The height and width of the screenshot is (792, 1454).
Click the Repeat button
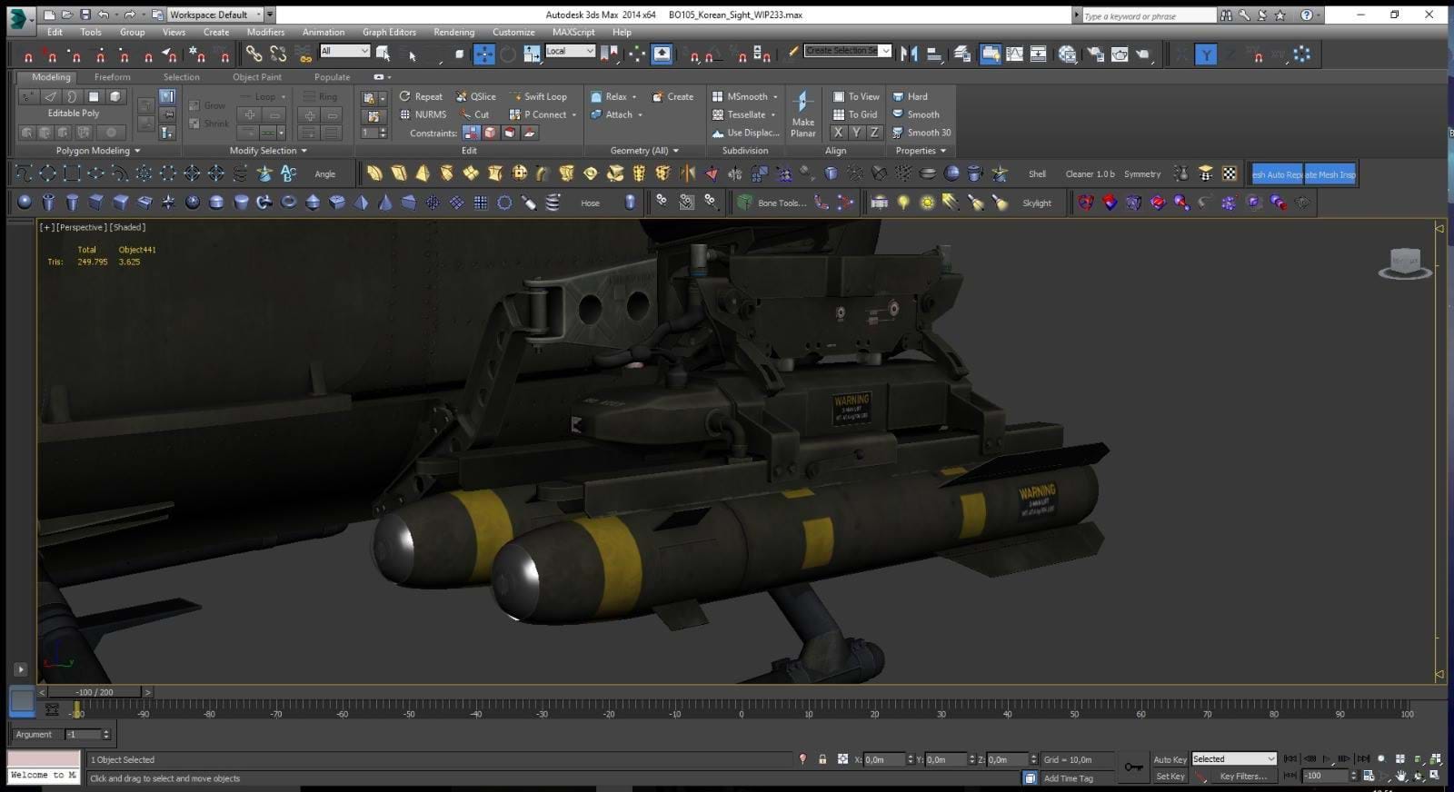coord(421,96)
